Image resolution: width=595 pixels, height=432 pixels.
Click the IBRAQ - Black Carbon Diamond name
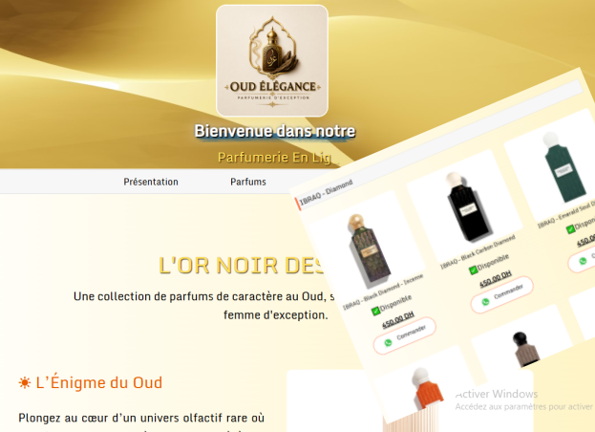478,251
